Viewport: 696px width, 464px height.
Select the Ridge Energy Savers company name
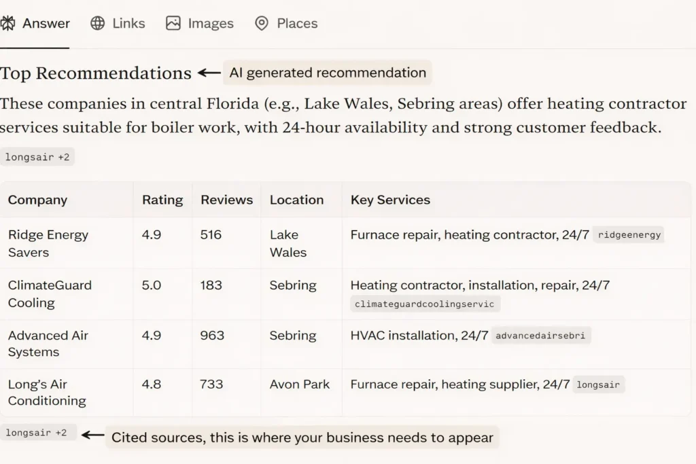coord(48,243)
